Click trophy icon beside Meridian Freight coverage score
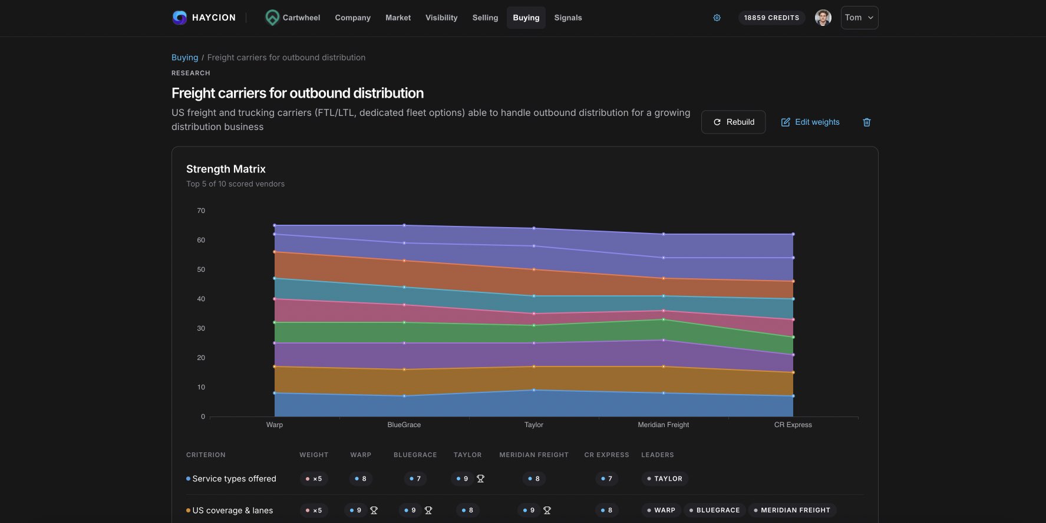This screenshot has width=1046, height=523. point(547,511)
